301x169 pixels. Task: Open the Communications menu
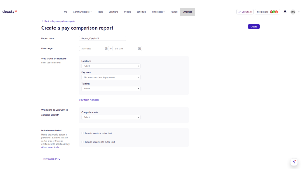[x=82, y=12]
